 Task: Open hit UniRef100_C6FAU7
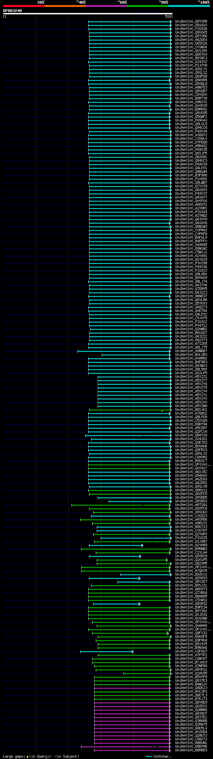191,651
